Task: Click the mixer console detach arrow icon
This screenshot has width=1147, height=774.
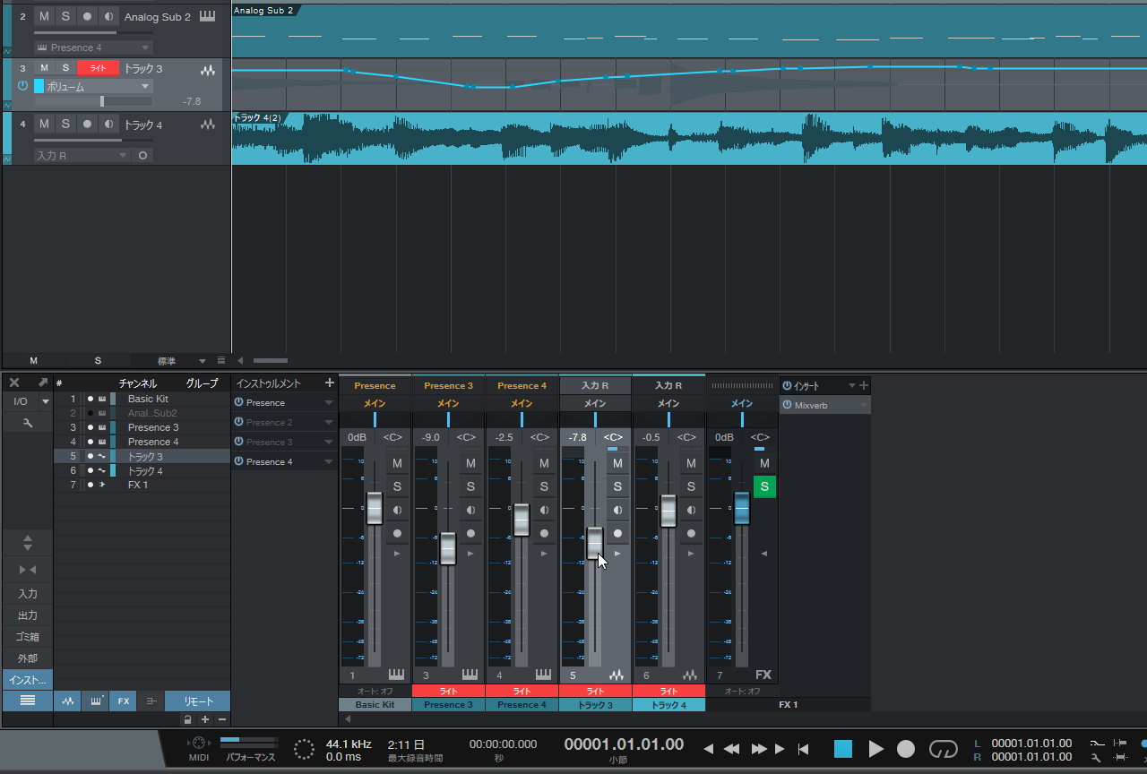Action: coord(42,383)
